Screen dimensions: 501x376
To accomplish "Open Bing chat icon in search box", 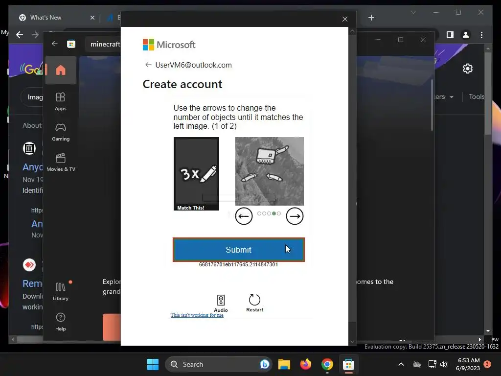I will pyautogui.click(x=264, y=364).
